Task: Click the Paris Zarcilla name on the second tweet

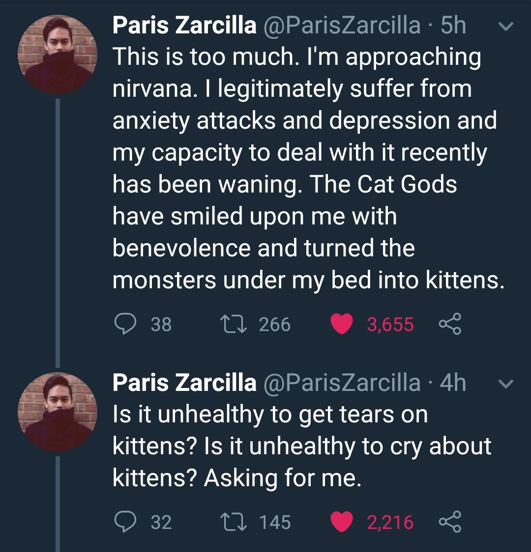Action: [184, 383]
